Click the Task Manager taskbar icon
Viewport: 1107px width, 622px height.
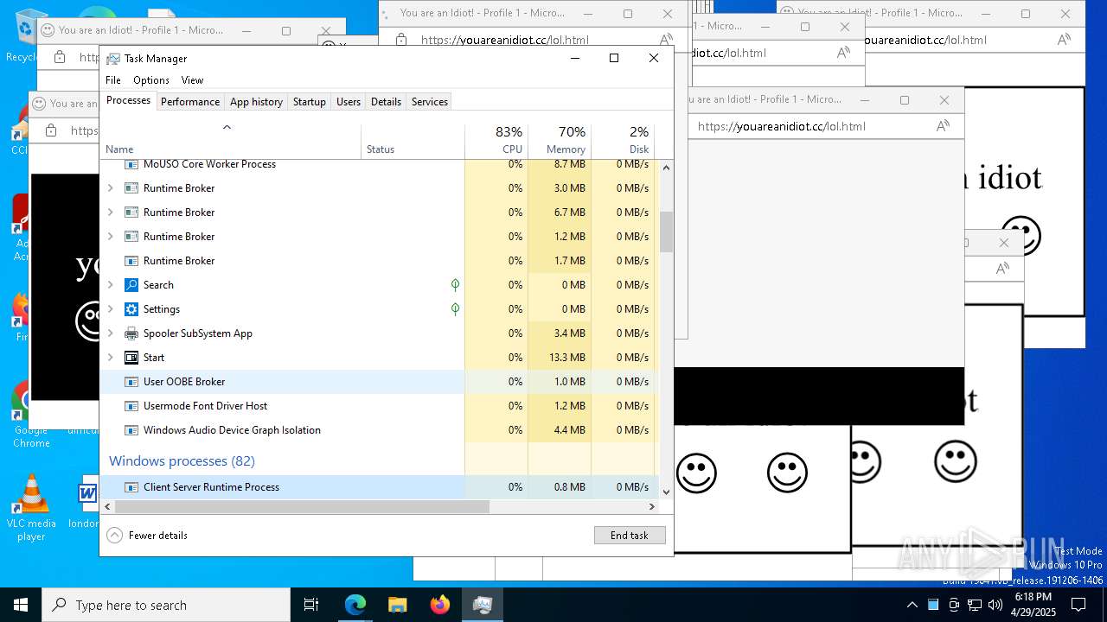pyautogui.click(x=483, y=605)
